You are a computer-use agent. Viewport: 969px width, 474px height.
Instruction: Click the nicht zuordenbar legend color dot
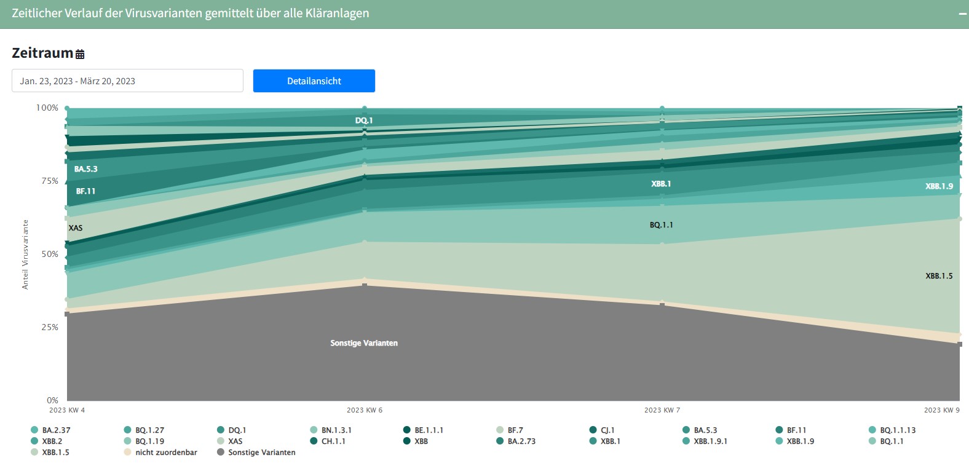coord(127,452)
